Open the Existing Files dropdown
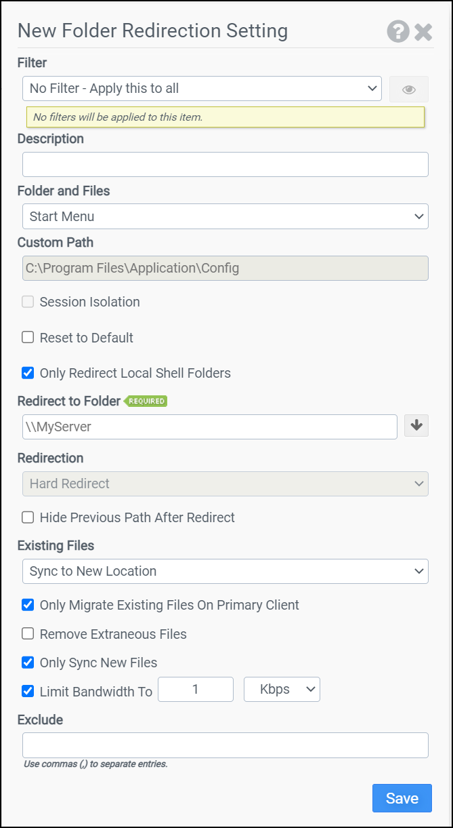This screenshot has width=453, height=828. click(225, 571)
